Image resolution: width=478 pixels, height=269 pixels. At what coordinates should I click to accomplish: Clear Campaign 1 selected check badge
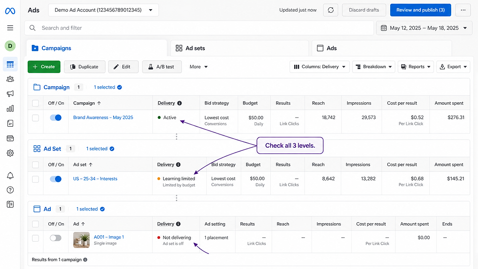coord(119,87)
